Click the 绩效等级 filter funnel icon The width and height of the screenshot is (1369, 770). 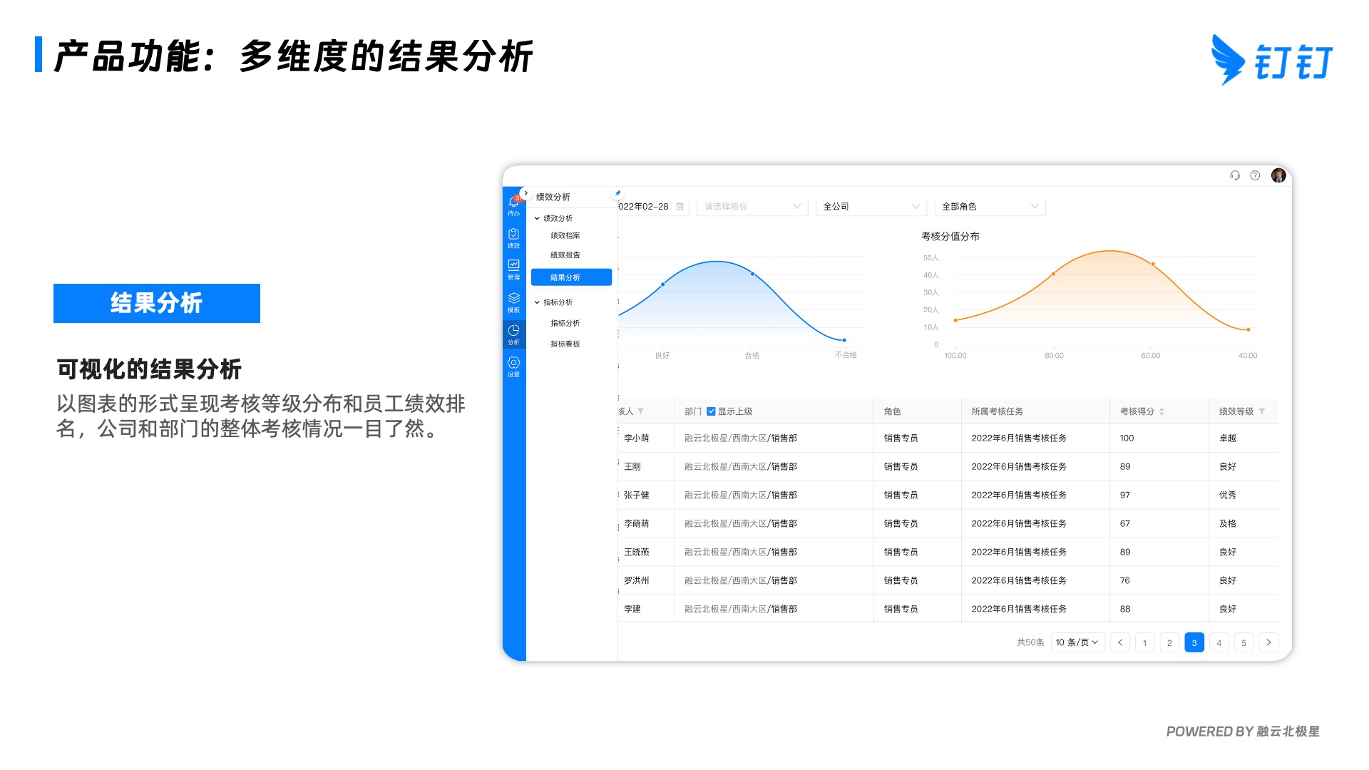point(1262,411)
